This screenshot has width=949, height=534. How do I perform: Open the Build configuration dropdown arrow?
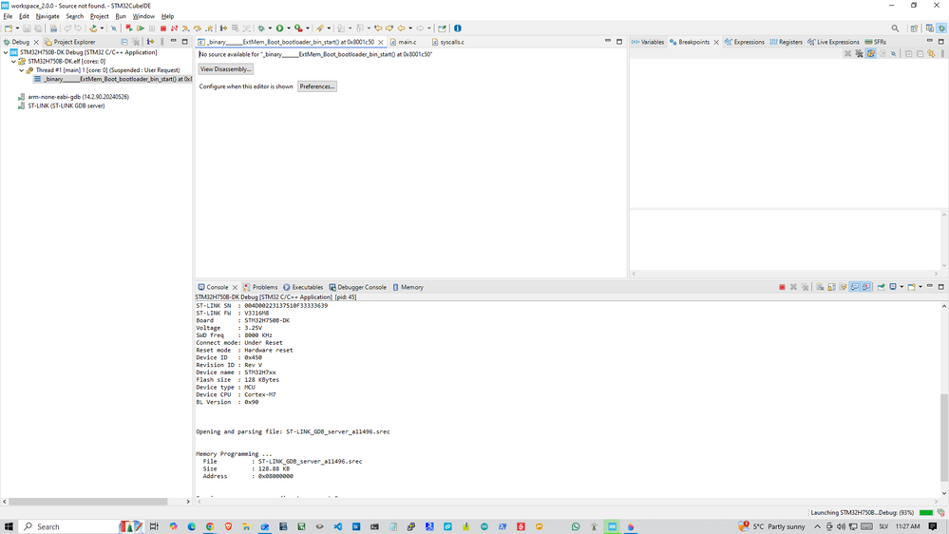tap(102, 28)
